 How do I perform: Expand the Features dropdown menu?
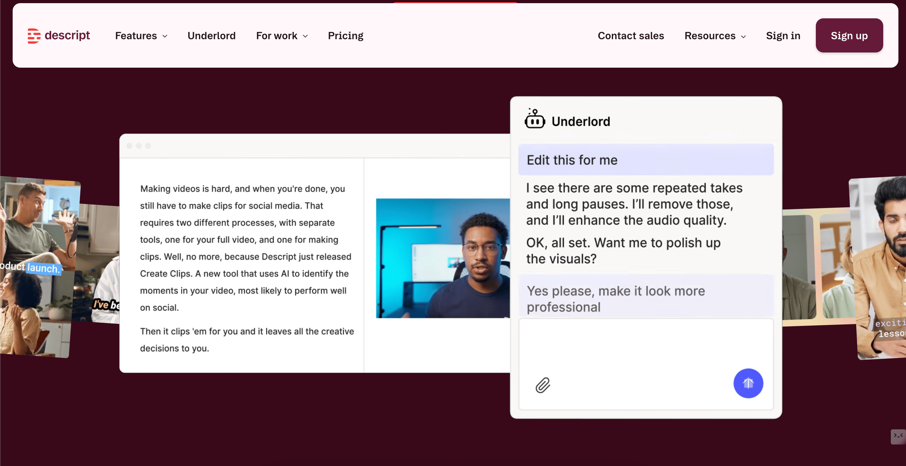tap(141, 36)
